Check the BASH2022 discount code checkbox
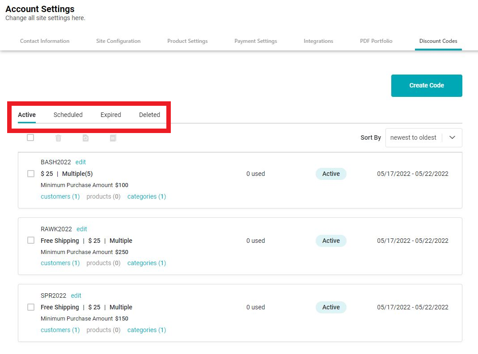478x354 pixels. [31, 174]
